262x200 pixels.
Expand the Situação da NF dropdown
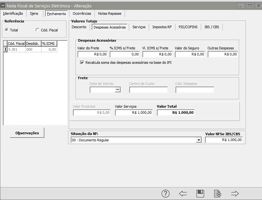tap(199, 140)
